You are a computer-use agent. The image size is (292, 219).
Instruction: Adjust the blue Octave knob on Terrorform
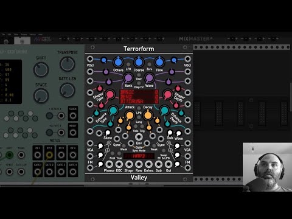point(118,61)
